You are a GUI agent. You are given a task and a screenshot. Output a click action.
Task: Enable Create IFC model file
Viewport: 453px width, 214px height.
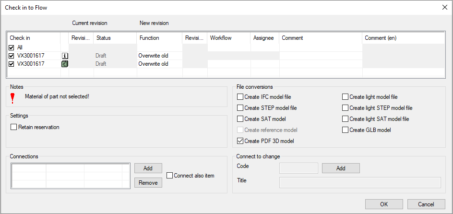coord(240,97)
